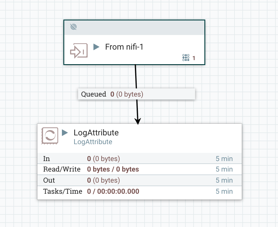Image resolution: width=278 pixels, height=227 pixels.
Task: Select the input port arrow icon
Action: tap(79, 51)
